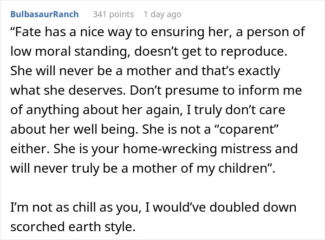This screenshot has width=325, height=240.
Task: Click the 341 points score label
Action: 113,14
